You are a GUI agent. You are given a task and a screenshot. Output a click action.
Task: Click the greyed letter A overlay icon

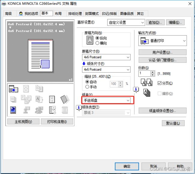click(x=39, y=99)
